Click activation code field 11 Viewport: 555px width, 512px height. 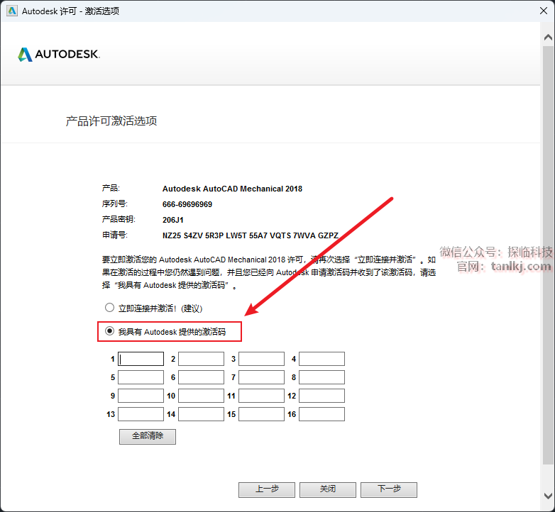pyautogui.click(x=262, y=396)
